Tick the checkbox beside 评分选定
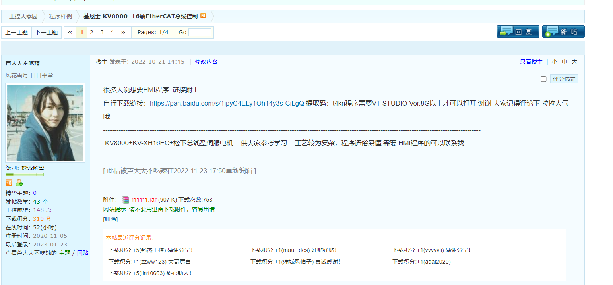 tap(543, 79)
